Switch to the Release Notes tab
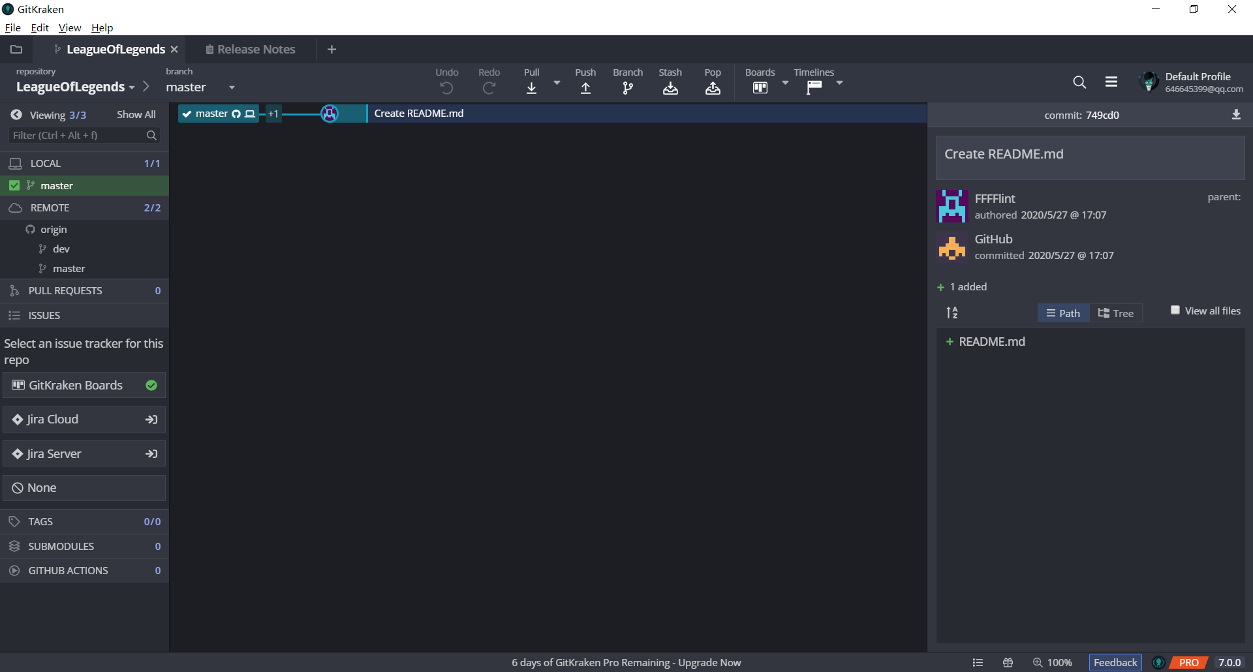This screenshot has width=1253, height=672. [x=251, y=50]
